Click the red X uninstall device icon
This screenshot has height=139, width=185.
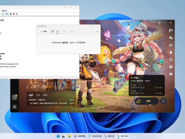click(14, 14)
